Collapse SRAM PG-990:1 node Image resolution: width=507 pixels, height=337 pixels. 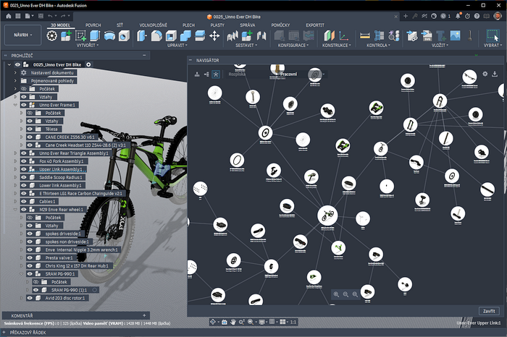pos(21,274)
